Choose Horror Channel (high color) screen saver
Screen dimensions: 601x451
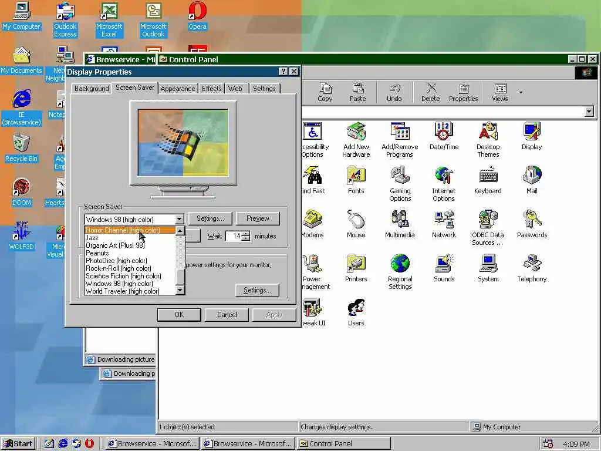(x=130, y=230)
